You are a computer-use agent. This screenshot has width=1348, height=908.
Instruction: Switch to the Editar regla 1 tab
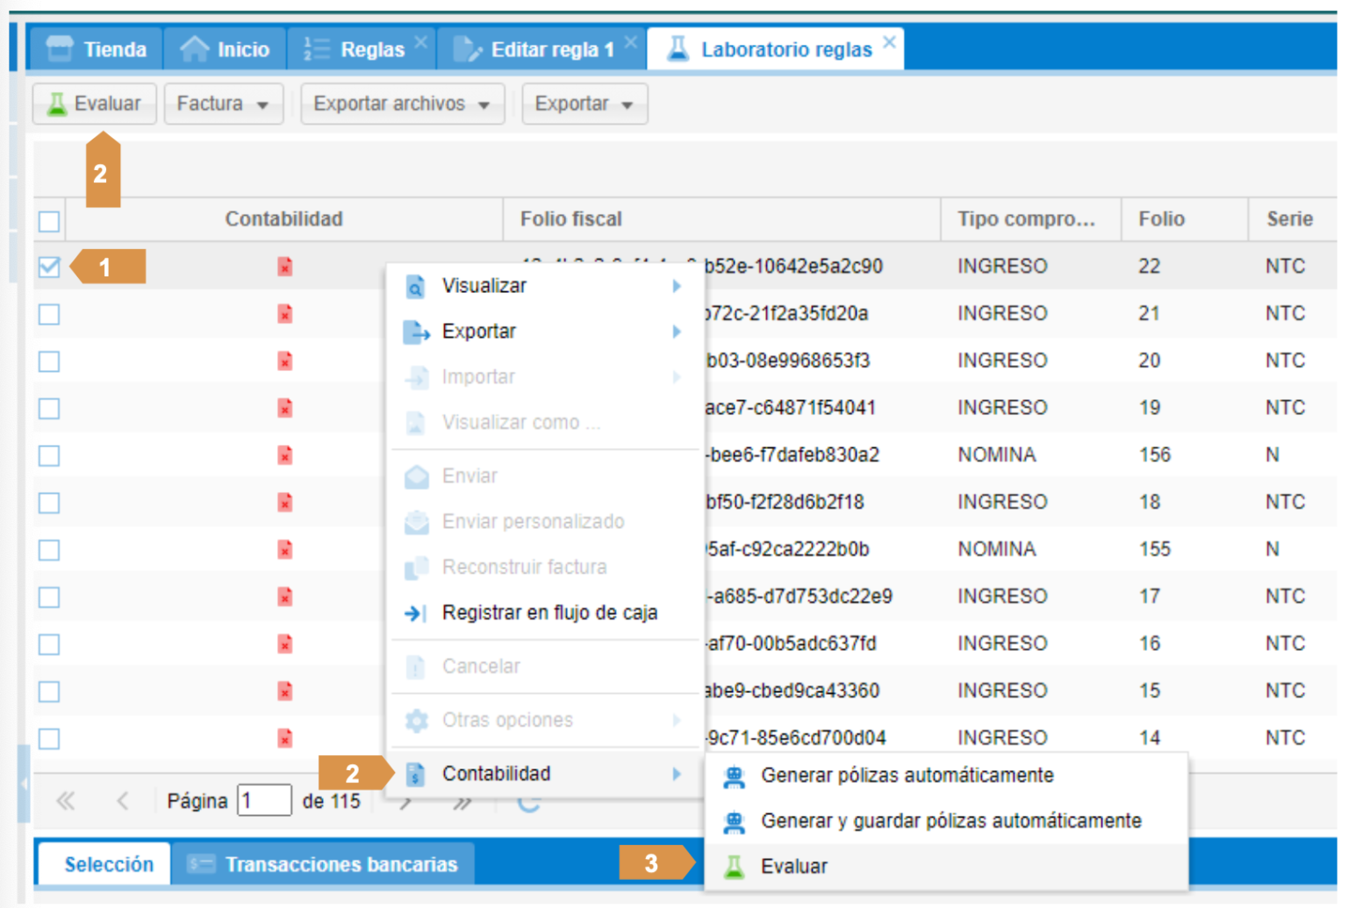pyautogui.click(x=541, y=50)
